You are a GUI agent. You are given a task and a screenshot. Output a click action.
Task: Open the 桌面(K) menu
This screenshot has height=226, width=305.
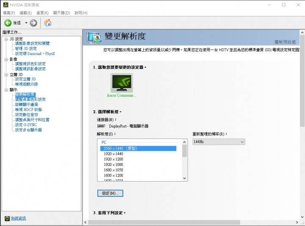(42, 13)
